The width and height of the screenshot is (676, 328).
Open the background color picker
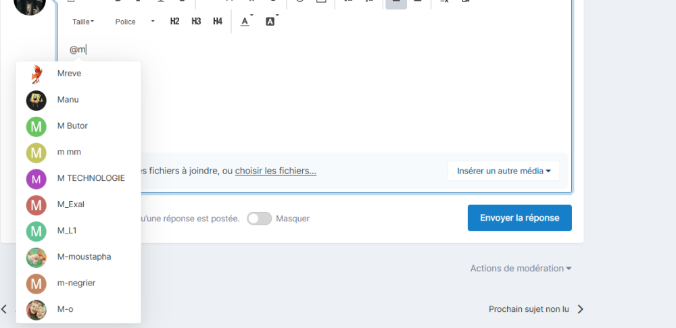pos(271,22)
